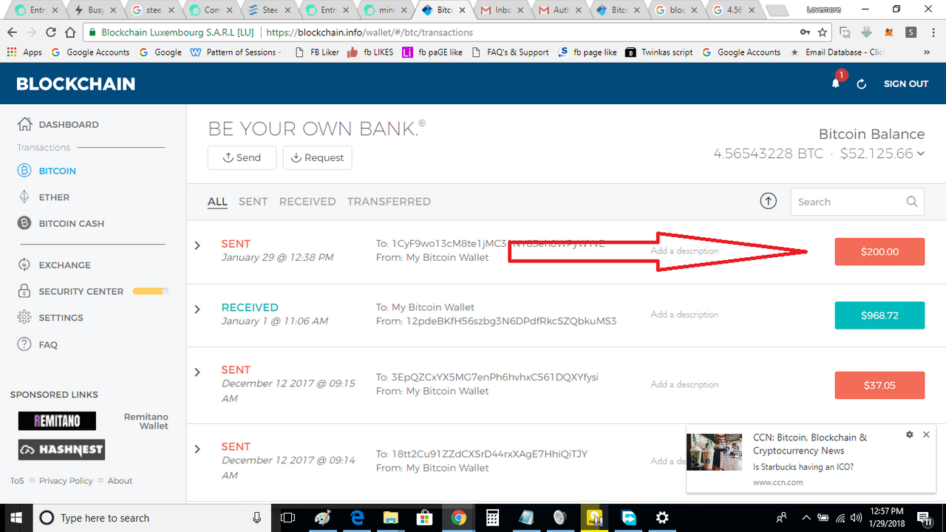946x532 pixels.
Task: Click the FAQ question mark icon
Action: point(24,344)
